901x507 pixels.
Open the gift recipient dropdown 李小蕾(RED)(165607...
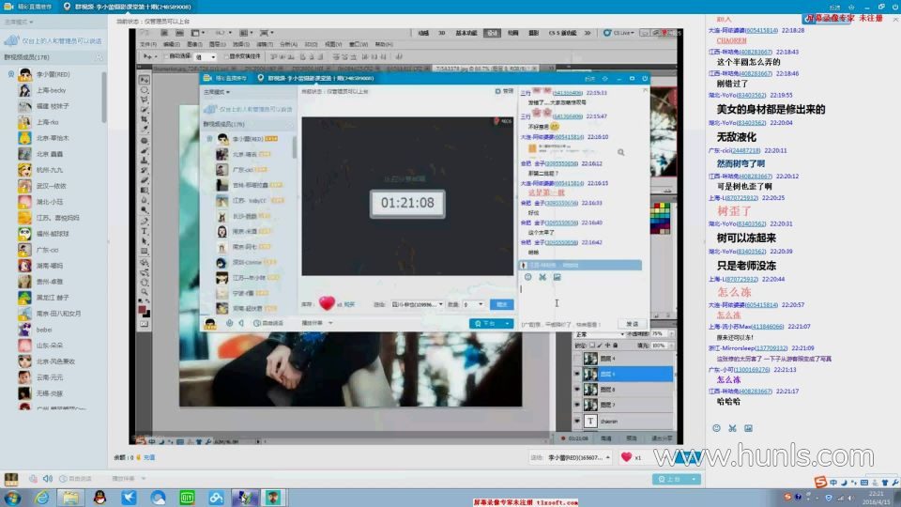click(579, 457)
